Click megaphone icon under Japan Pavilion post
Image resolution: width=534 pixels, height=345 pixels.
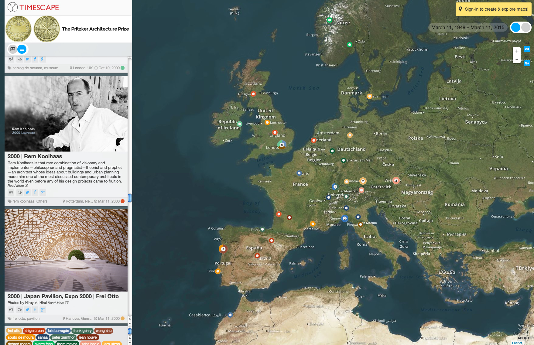pyautogui.click(x=11, y=309)
